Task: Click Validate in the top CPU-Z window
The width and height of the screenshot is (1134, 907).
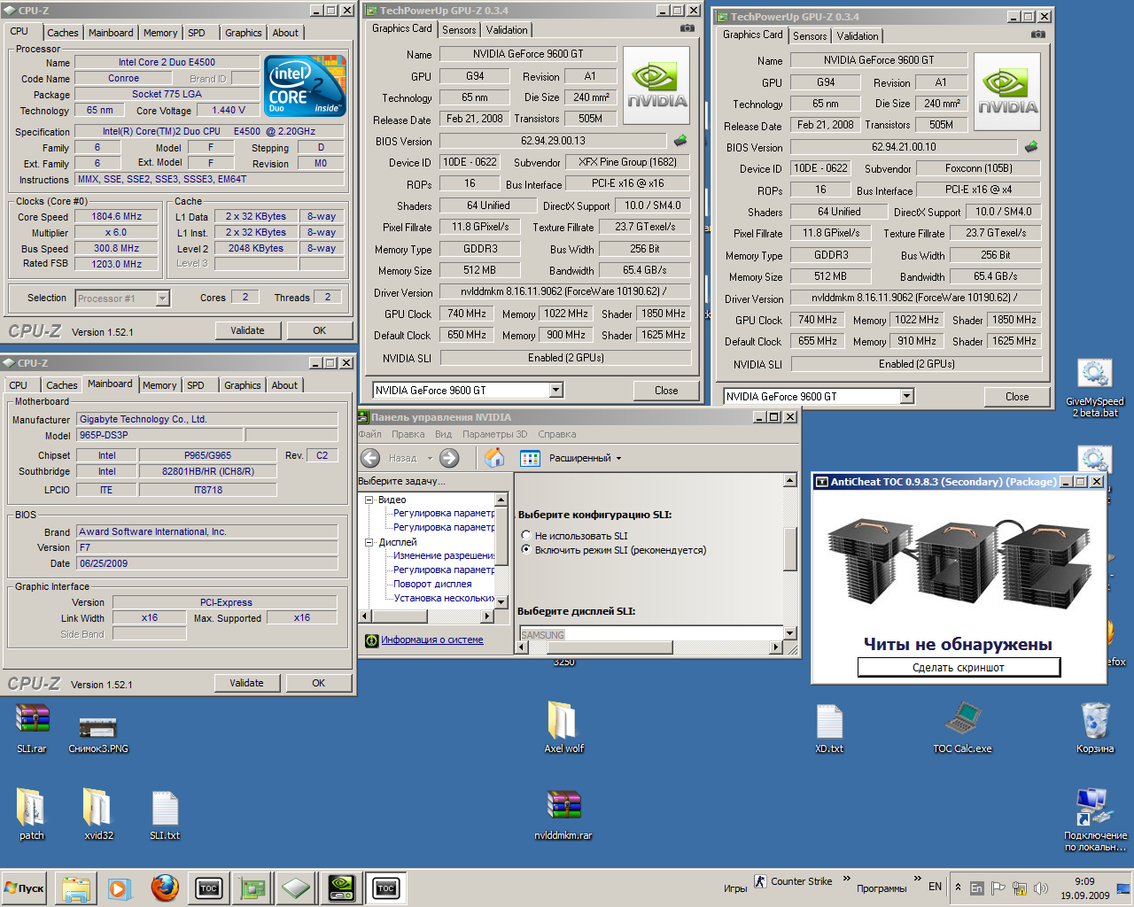Action: tap(248, 330)
